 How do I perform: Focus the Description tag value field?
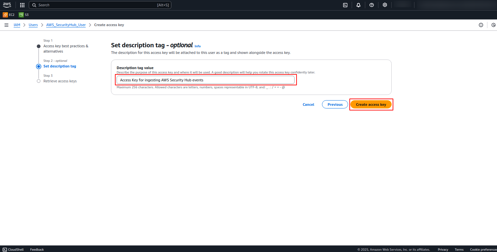[205, 80]
